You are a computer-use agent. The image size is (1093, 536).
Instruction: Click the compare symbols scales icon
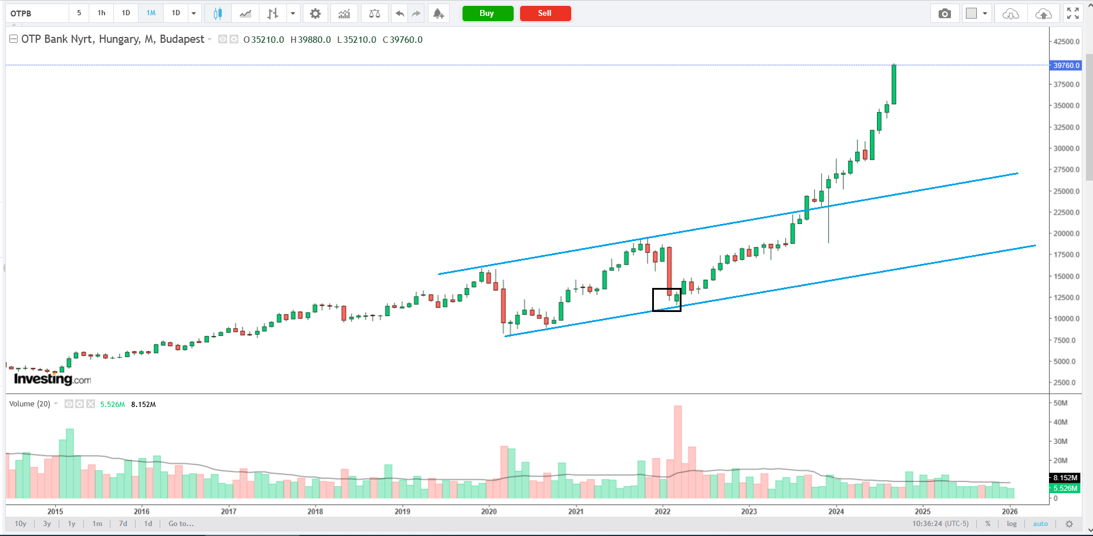click(375, 13)
